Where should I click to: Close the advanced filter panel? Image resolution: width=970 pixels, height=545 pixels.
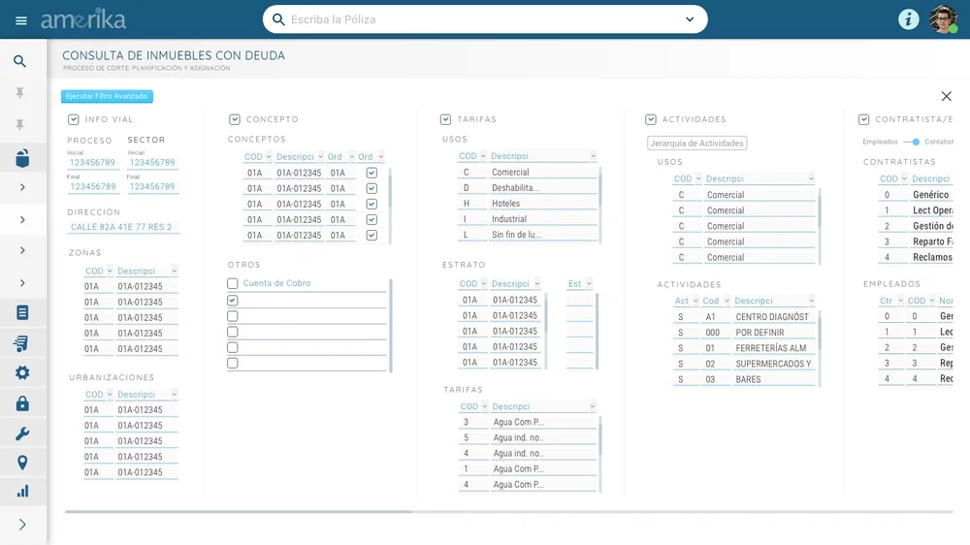pos(946,96)
